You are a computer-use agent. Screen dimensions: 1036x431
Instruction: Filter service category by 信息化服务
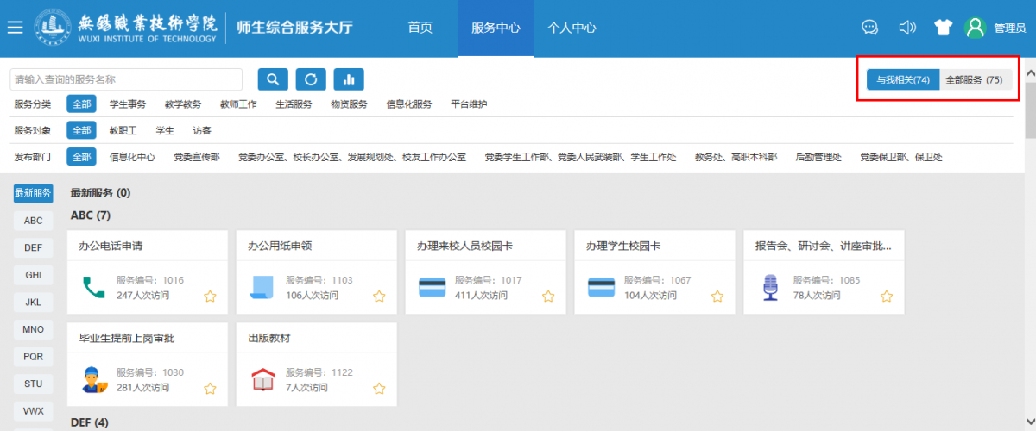(x=409, y=104)
